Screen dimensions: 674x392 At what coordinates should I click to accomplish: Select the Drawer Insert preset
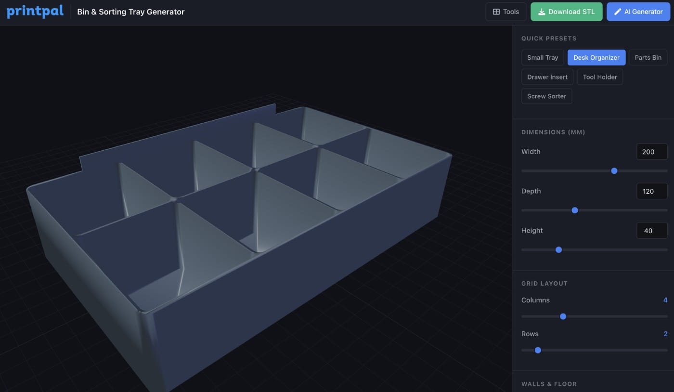(547, 77)
